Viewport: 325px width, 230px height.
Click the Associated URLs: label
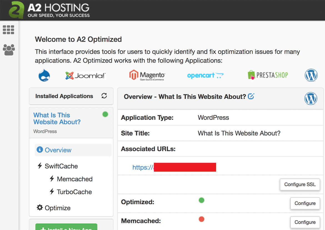pyautogui.click(x=148, y=149)
